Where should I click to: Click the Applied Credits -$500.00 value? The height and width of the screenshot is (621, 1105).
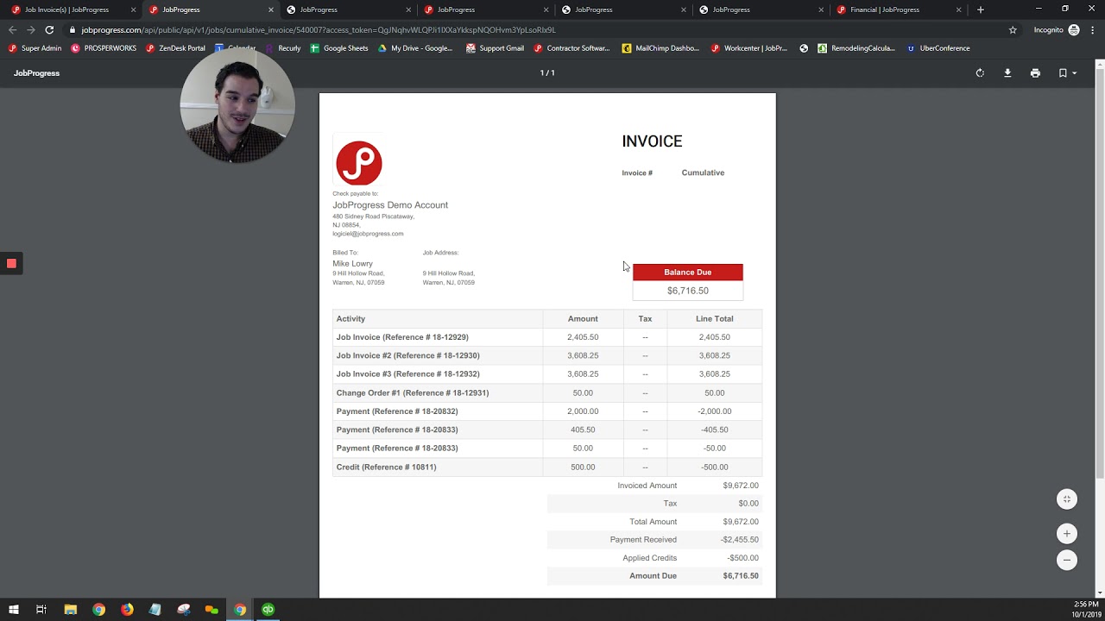742,558
